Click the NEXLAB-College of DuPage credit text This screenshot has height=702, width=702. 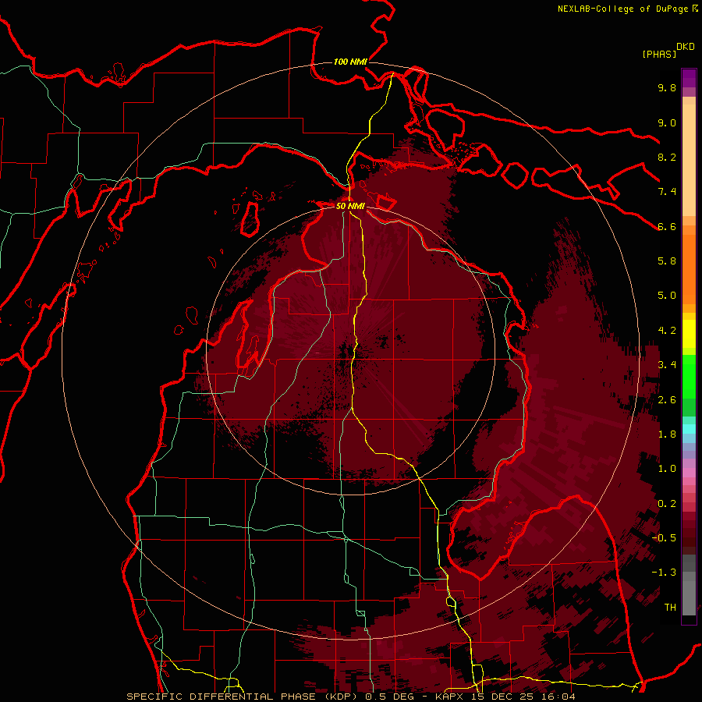pos(624,9)
